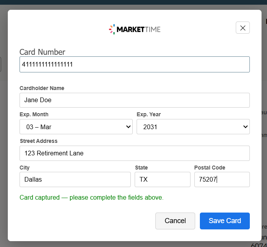Screen dimensions: 267x247
Task: Click the State label
Action: 141,168
